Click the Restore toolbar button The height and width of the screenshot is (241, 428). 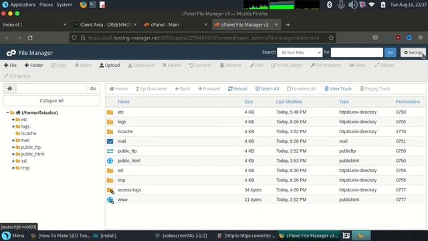click(x=200, y=66)
